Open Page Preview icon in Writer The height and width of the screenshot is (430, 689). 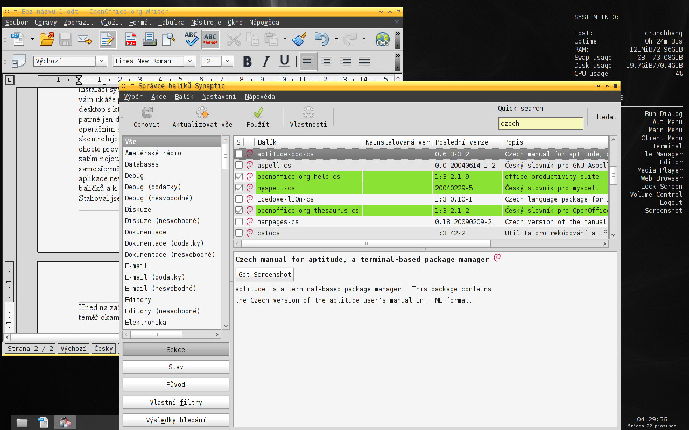[168, 39]
